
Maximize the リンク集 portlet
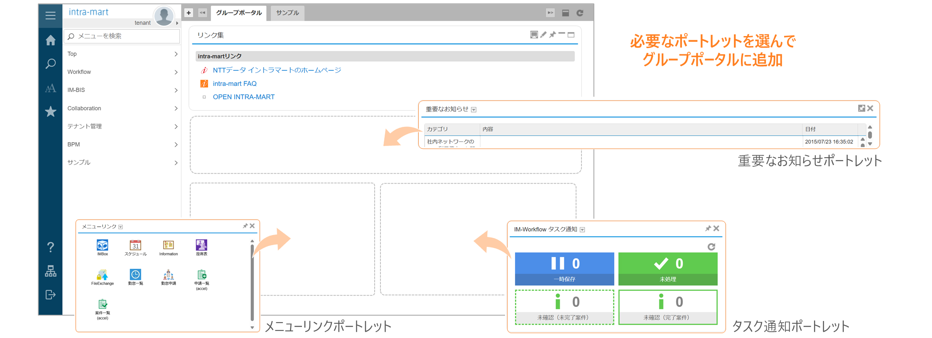[x=571, y=35]
